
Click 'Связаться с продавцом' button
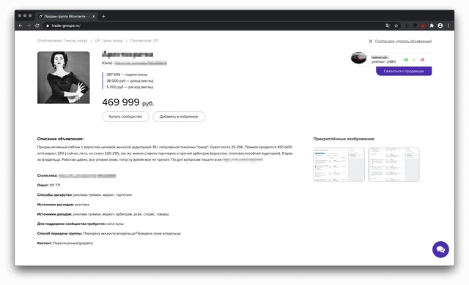[404, 71]
